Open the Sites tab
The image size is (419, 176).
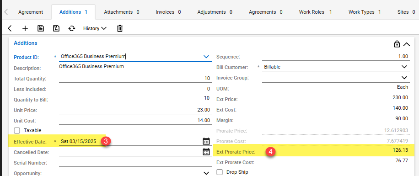coord(406,12)
